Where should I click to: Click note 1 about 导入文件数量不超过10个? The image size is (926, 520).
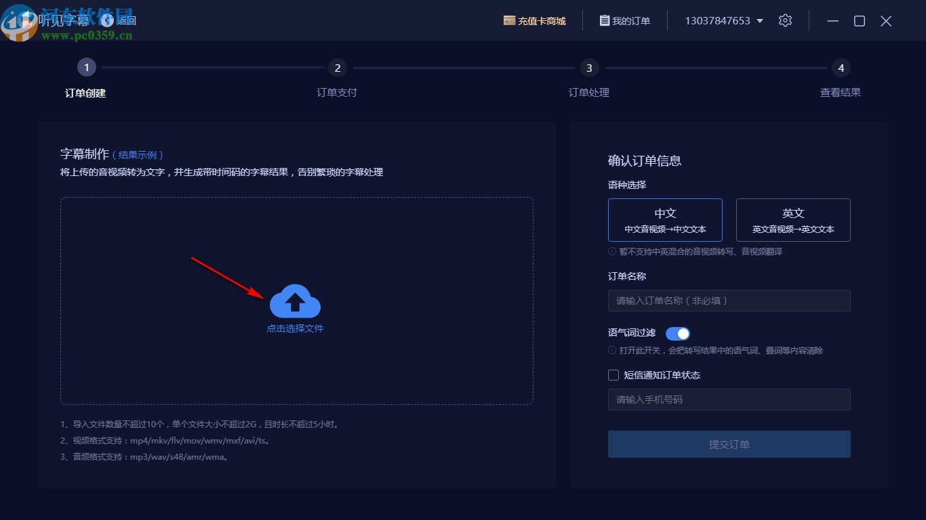tap(200, 425)
